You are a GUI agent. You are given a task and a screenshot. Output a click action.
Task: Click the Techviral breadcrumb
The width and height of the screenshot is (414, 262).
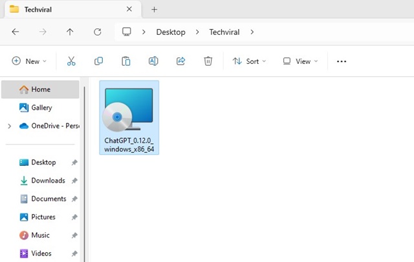pyautogui.click(x=224, y=32)
